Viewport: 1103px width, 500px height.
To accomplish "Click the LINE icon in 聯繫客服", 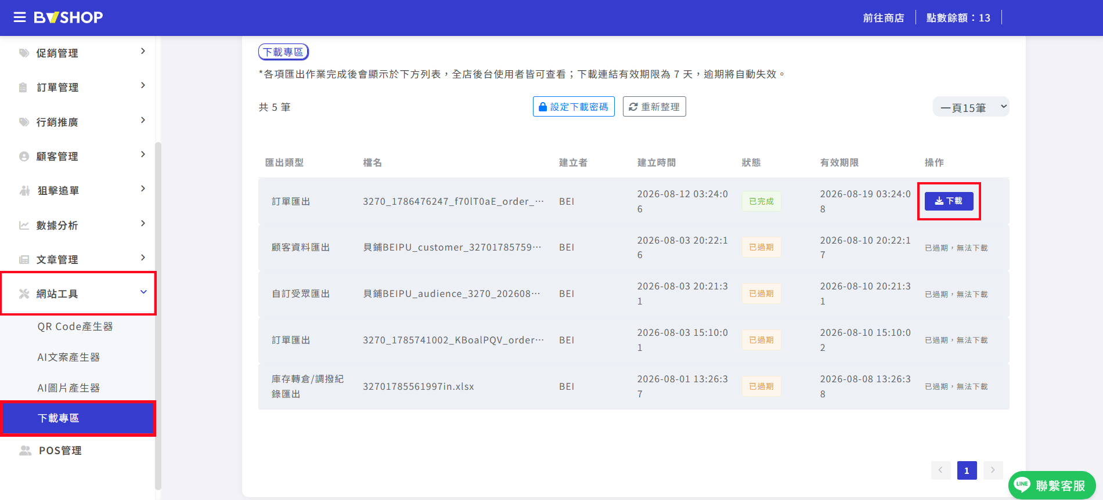I will (1022, 484).
